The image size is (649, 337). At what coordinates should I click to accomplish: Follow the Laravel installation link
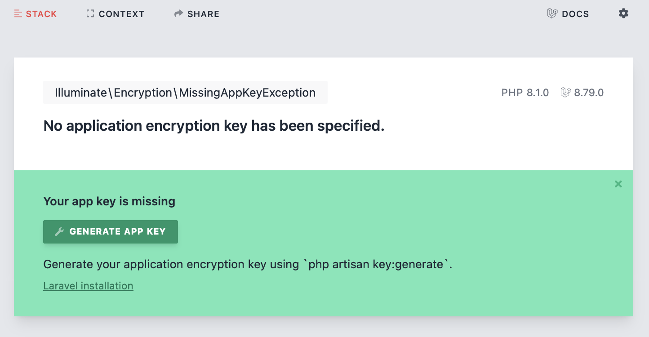pyautogui.click(x=88, y=286)
